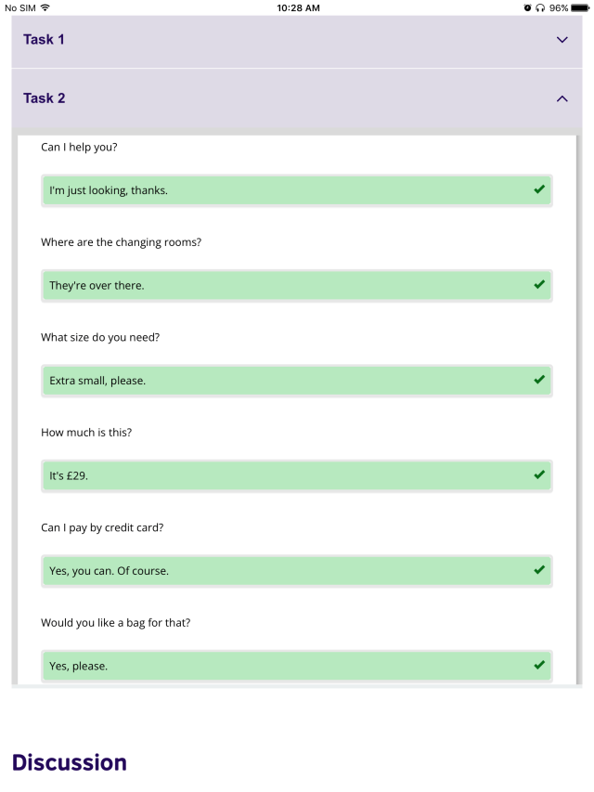Click checkmark beside "It's £29." answer
The height and width of the screenshot is (792, 594).
point(539,475)
